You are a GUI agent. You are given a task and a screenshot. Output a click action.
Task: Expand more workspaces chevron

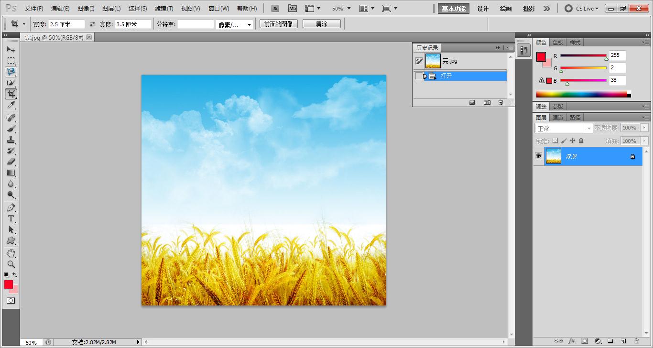tap(547, 8)
